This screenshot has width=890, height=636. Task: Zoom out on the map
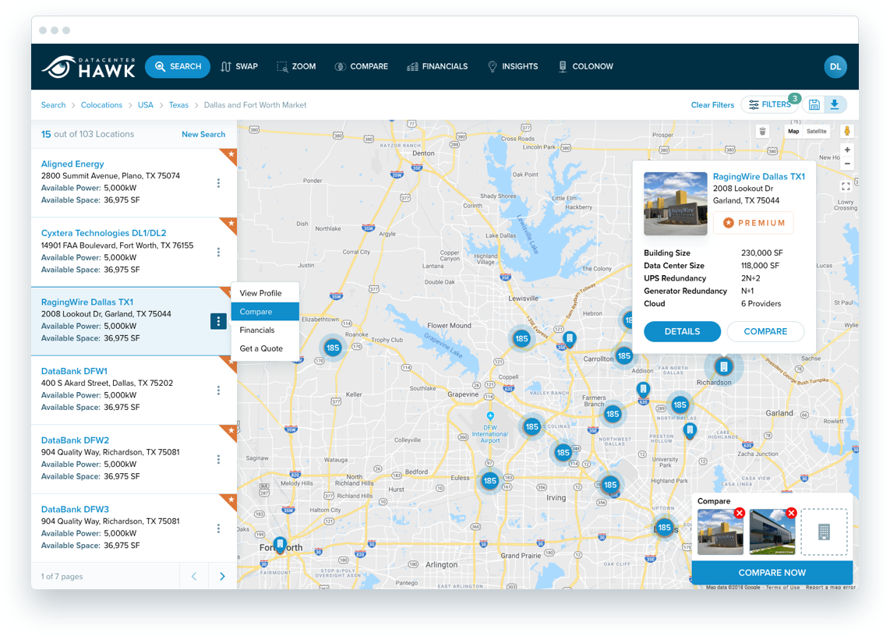tap(847, 164)
